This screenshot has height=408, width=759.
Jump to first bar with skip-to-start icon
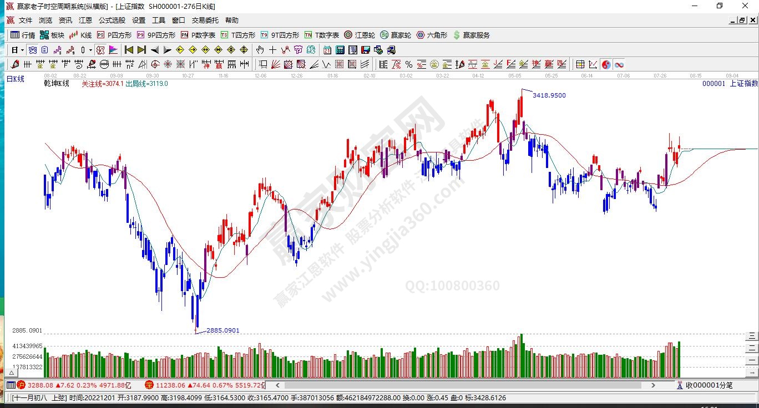pos(129,50)
